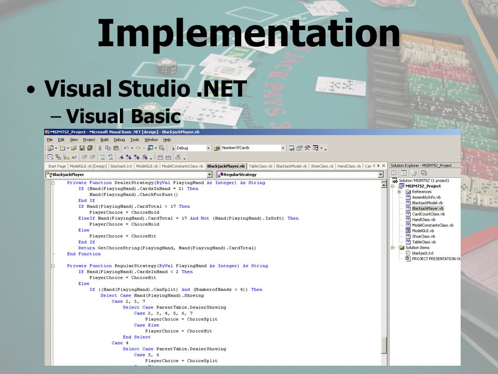Open the RegularStrategy method name dropdown
Viewport: 498px width, 374px height.
[380, 175]
